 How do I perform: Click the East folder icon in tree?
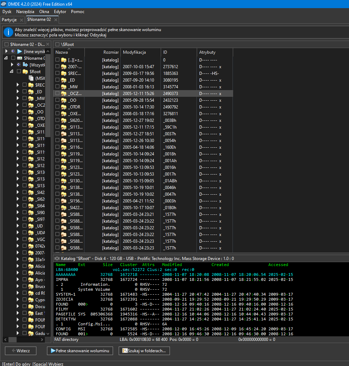tap(31, 313)
